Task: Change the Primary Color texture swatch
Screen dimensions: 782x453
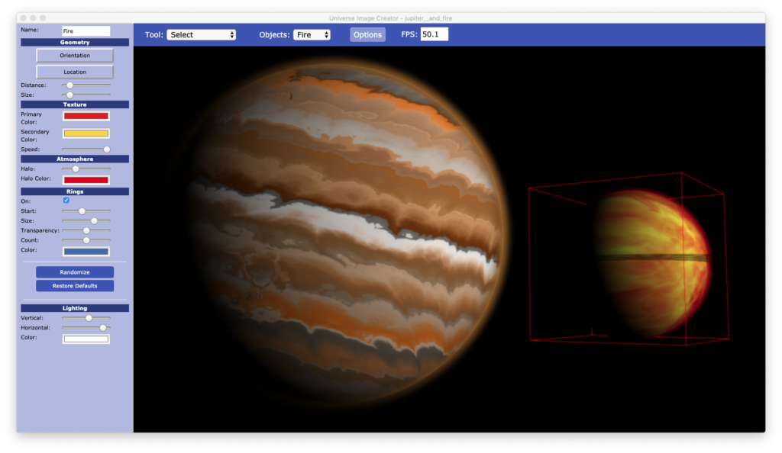Action: pos(86,115)
